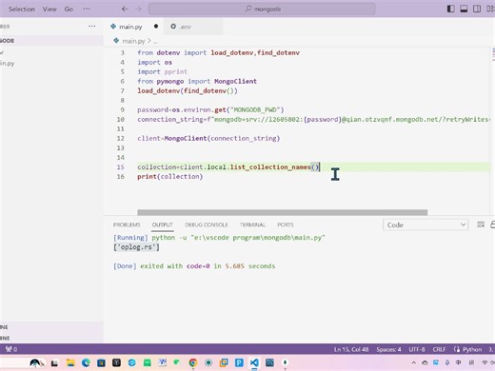Open the breadcrumb ellipsis symbol
The height and width of the screenshot is (371, 495).
[155, 41]
